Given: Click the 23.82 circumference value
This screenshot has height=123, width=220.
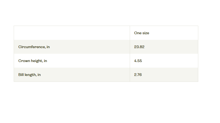Looking at the screenshot, I should pos(139,47).
